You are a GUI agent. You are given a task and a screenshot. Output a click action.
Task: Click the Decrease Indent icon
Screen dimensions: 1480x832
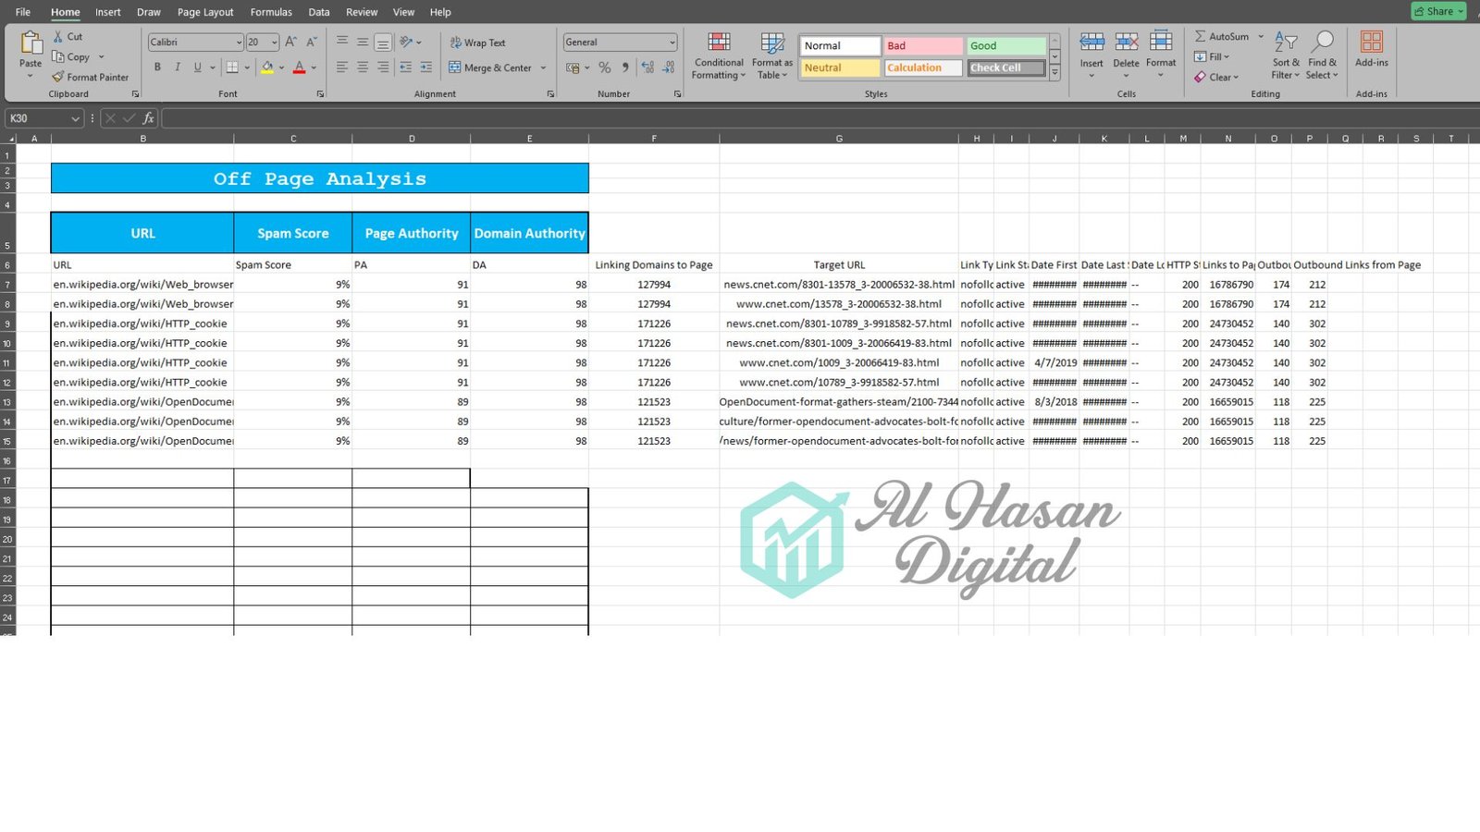point(405,67)
